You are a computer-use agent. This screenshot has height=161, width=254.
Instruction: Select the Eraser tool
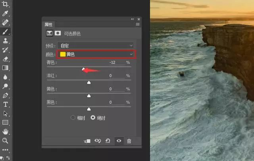click(x=6, y=59)
